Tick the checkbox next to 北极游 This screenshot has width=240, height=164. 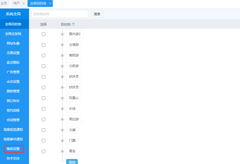pos(43,66)
